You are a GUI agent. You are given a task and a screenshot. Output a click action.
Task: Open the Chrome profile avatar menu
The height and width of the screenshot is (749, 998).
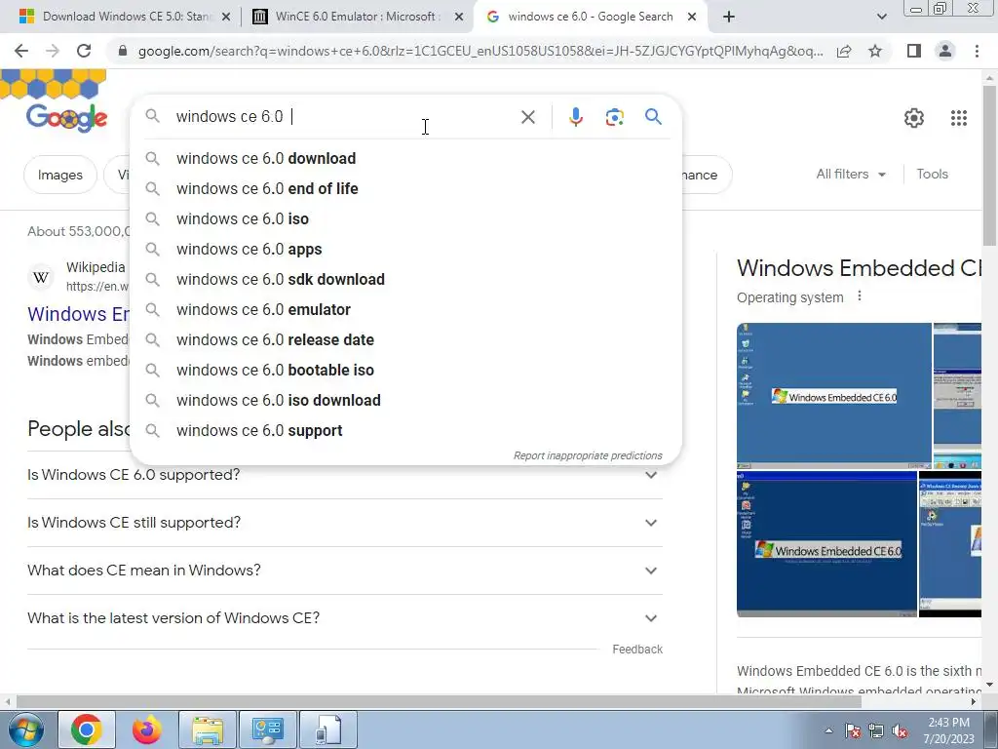coord(945,51)
